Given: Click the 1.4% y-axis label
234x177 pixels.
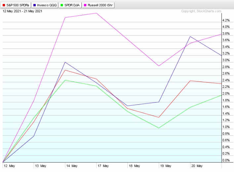Looking at the screenshot, I should click(226, 114).
